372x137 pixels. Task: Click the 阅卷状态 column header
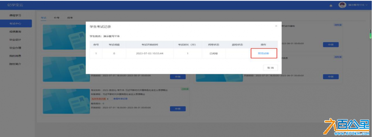[x=214, y=45]
